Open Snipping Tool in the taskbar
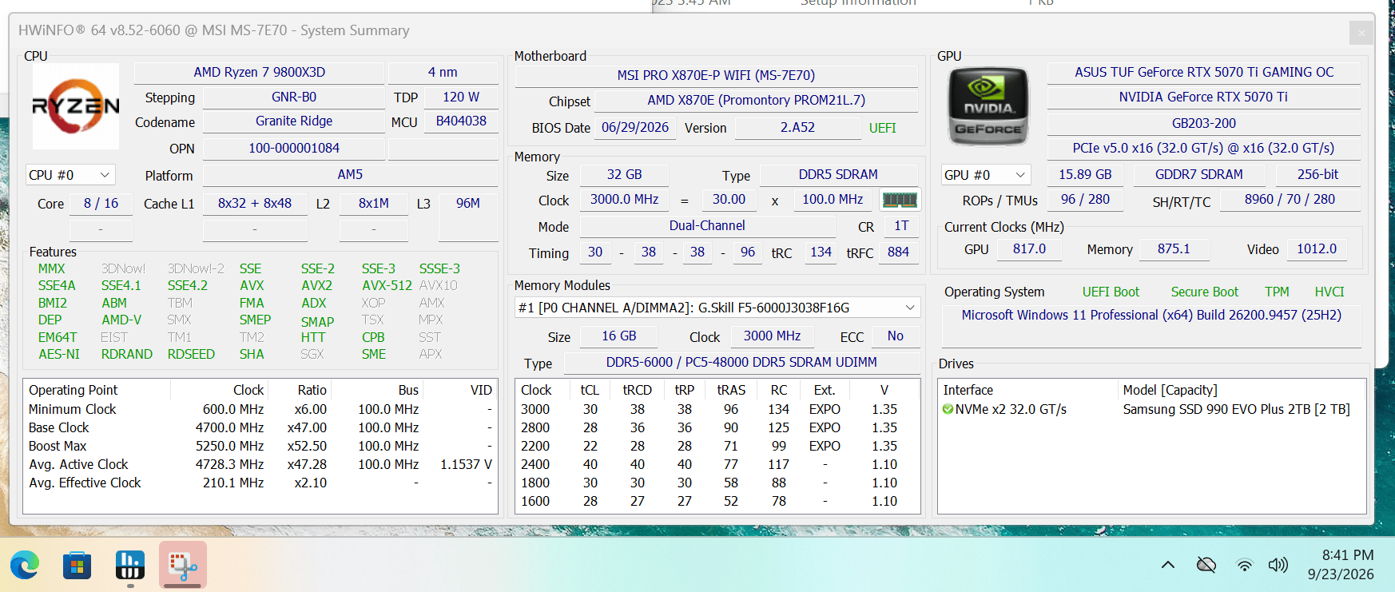This screenshot has width=1395, height=592. (183, 566)
